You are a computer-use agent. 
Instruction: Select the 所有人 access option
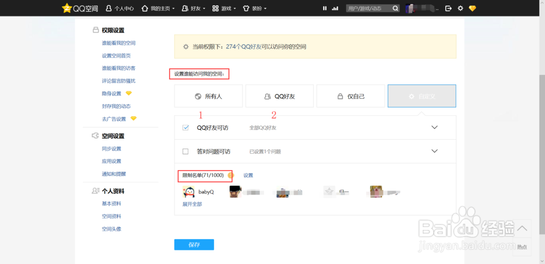point(208,96)
